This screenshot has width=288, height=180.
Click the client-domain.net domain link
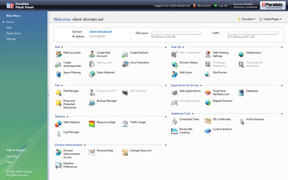click(101, 32)
